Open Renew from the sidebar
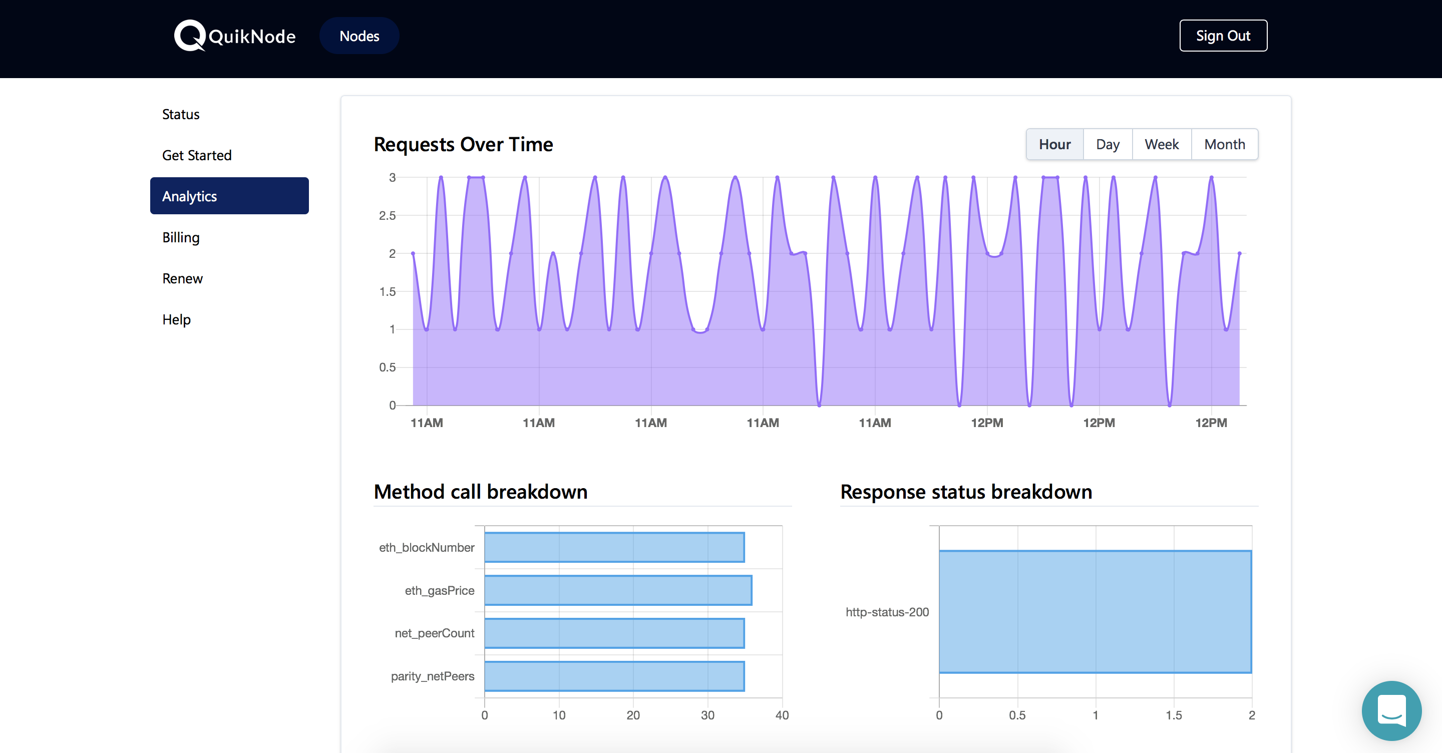Image resolution: width=1442 pixels, height=753 pixels. [182, 278]
